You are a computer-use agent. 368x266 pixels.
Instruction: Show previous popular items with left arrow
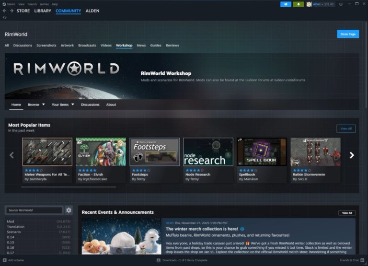click(11, 155)
